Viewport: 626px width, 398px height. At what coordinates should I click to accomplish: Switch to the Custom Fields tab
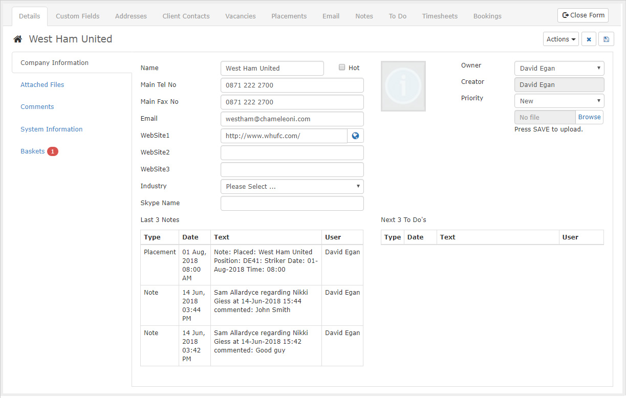coord(78,16)
